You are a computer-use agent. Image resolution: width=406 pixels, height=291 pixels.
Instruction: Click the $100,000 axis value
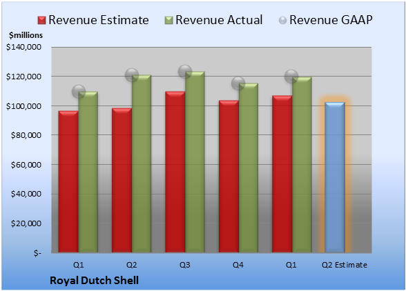[x=23, y=106]
